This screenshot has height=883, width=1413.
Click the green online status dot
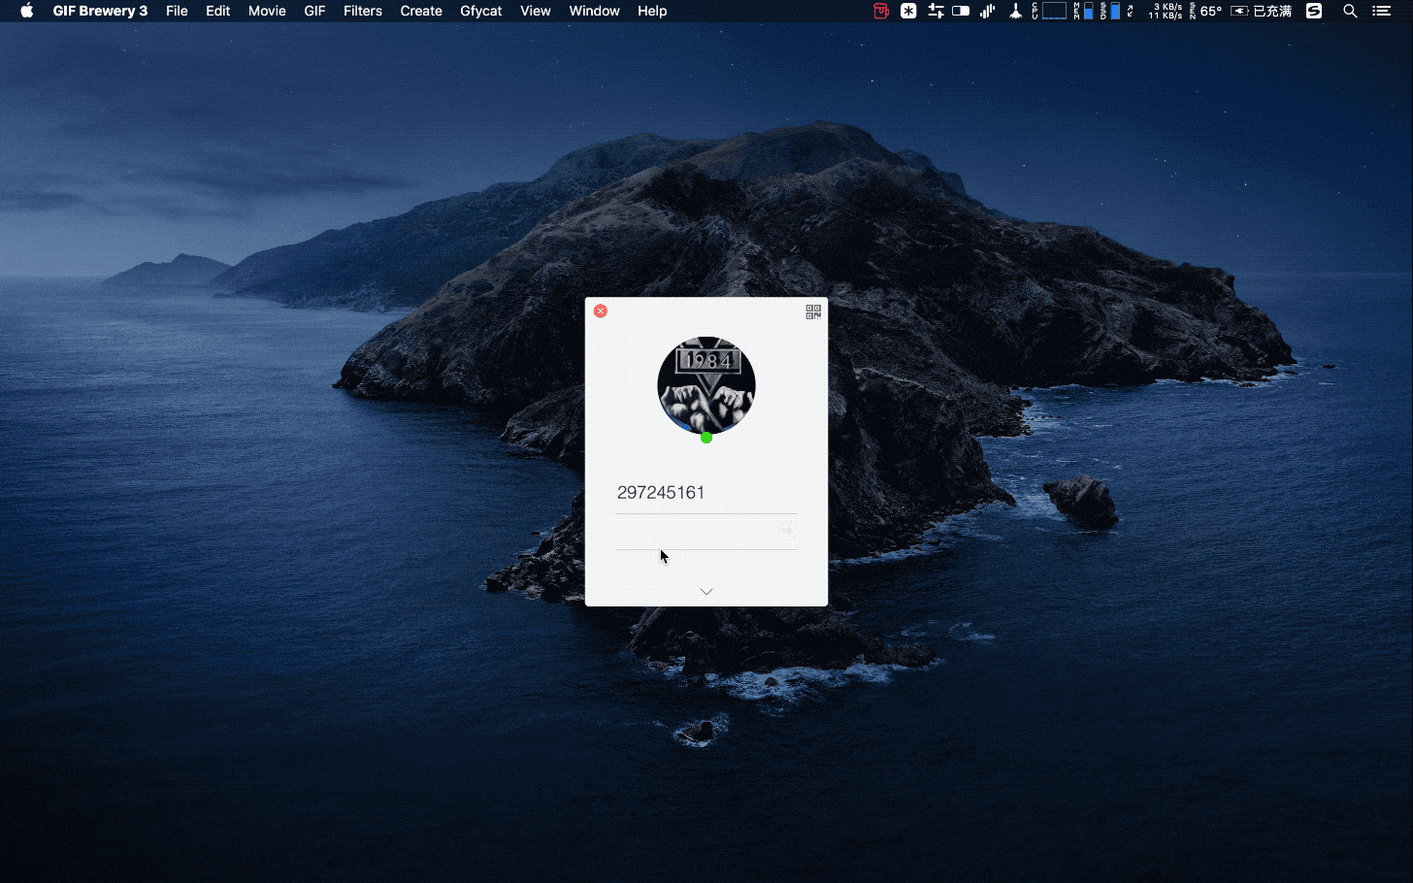tap(706, 438)
